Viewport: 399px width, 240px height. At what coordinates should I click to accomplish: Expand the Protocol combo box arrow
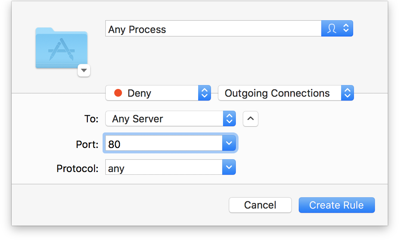tap(229, 167)
